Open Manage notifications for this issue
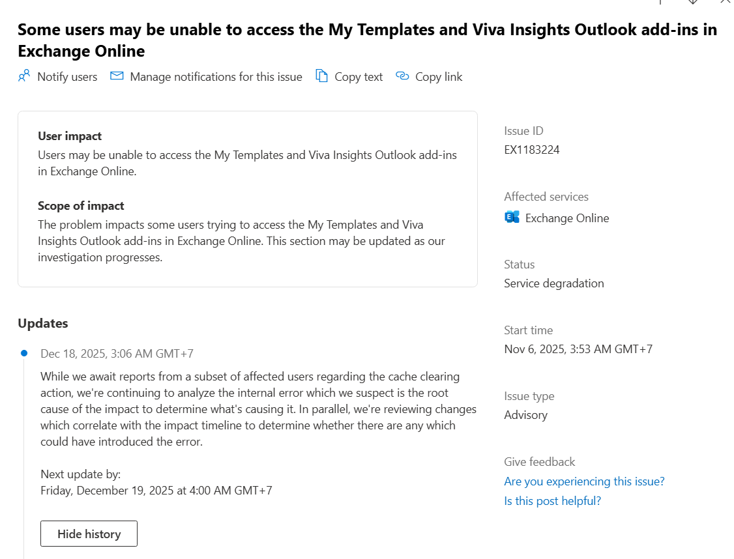The width and height of the screenshot is (734, 559). tap(216, 77)
